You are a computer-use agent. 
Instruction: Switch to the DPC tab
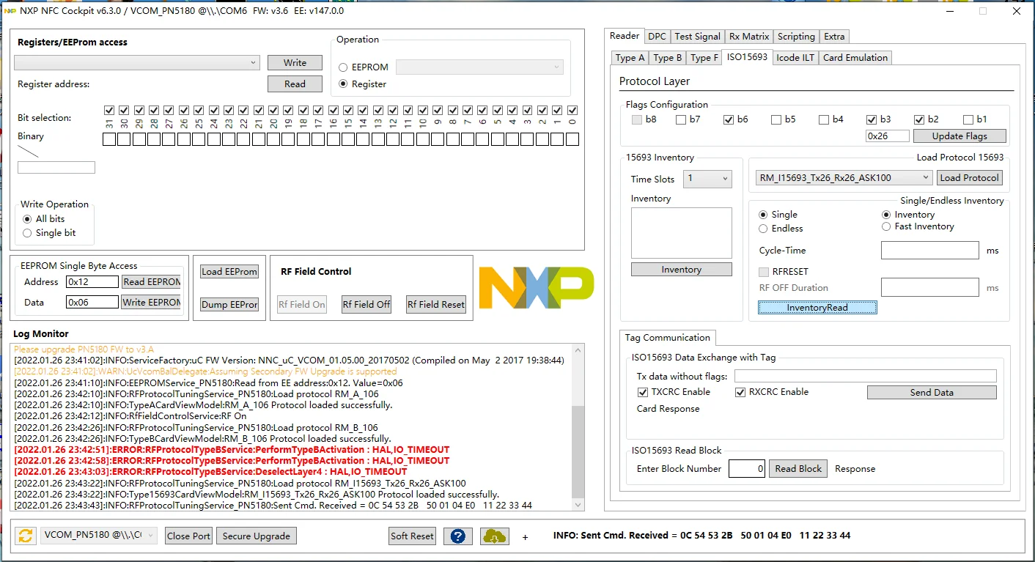(658, 37)
